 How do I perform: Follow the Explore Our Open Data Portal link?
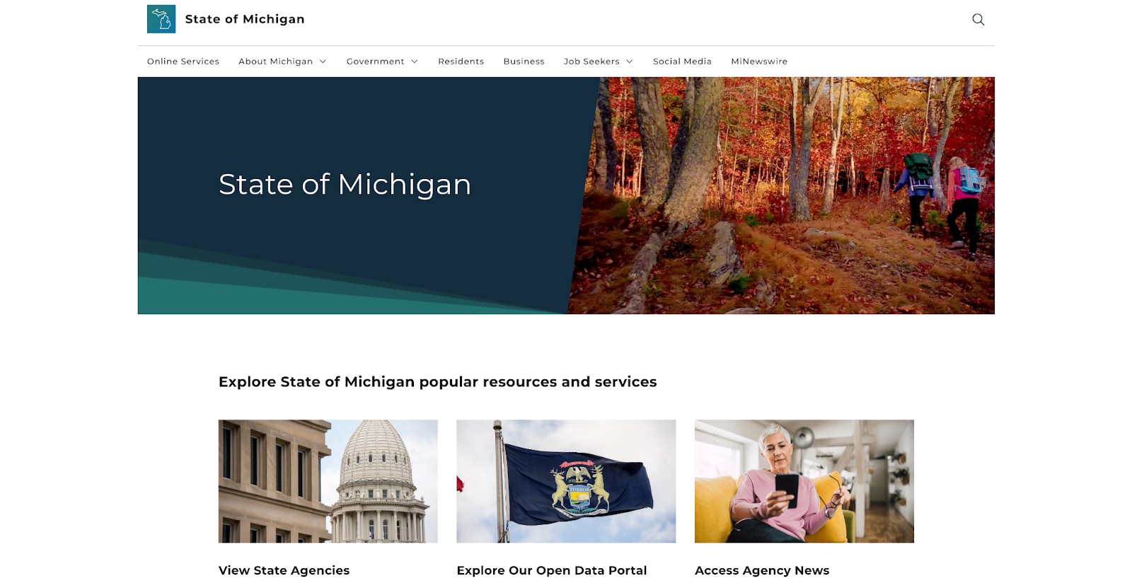552,570
